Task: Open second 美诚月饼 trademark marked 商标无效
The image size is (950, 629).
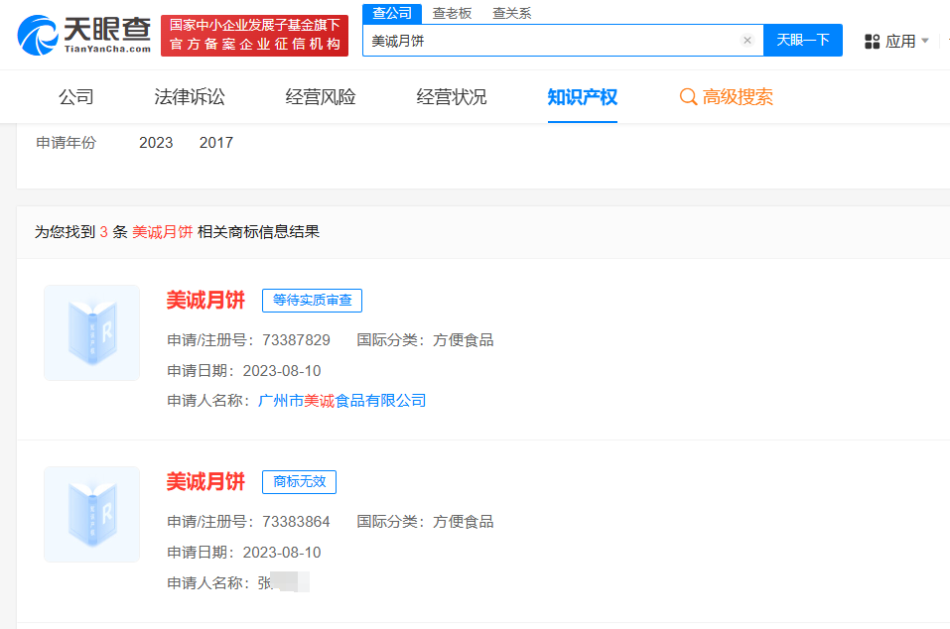Action: click(206, 482)
